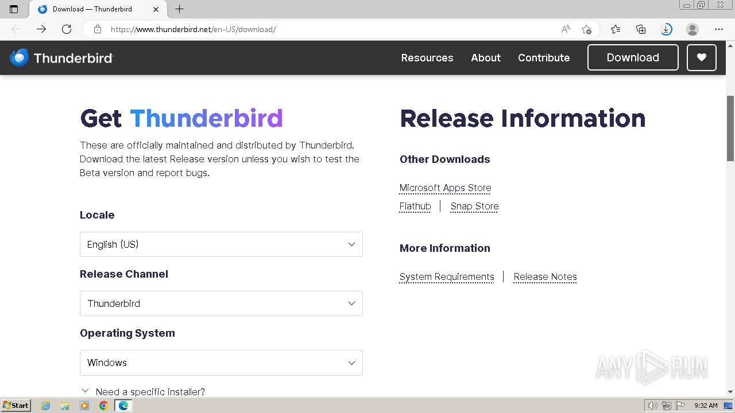Open the network tray icon

[667, 406]
